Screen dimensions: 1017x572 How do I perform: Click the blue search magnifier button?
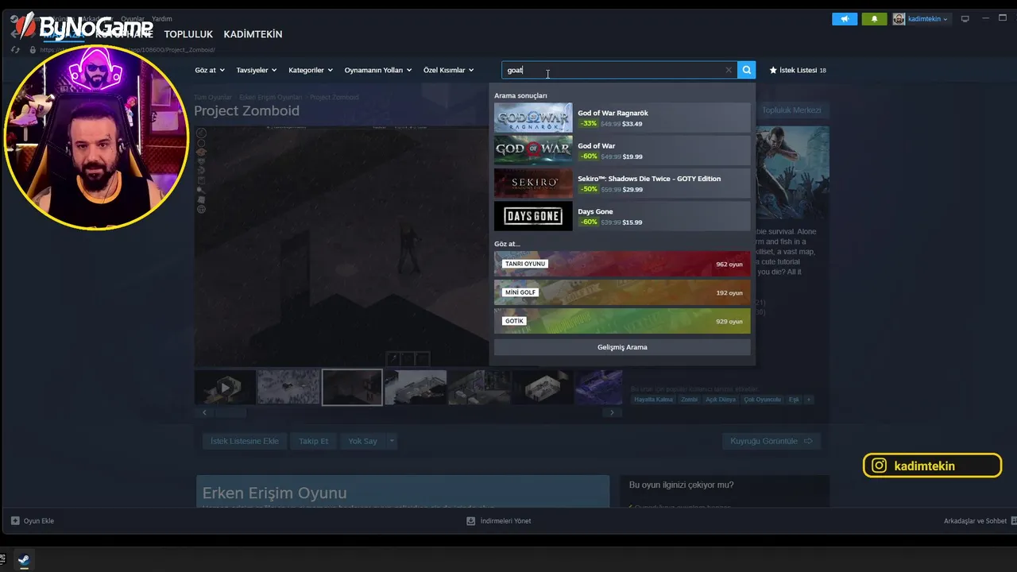click(x=746, y=70)
